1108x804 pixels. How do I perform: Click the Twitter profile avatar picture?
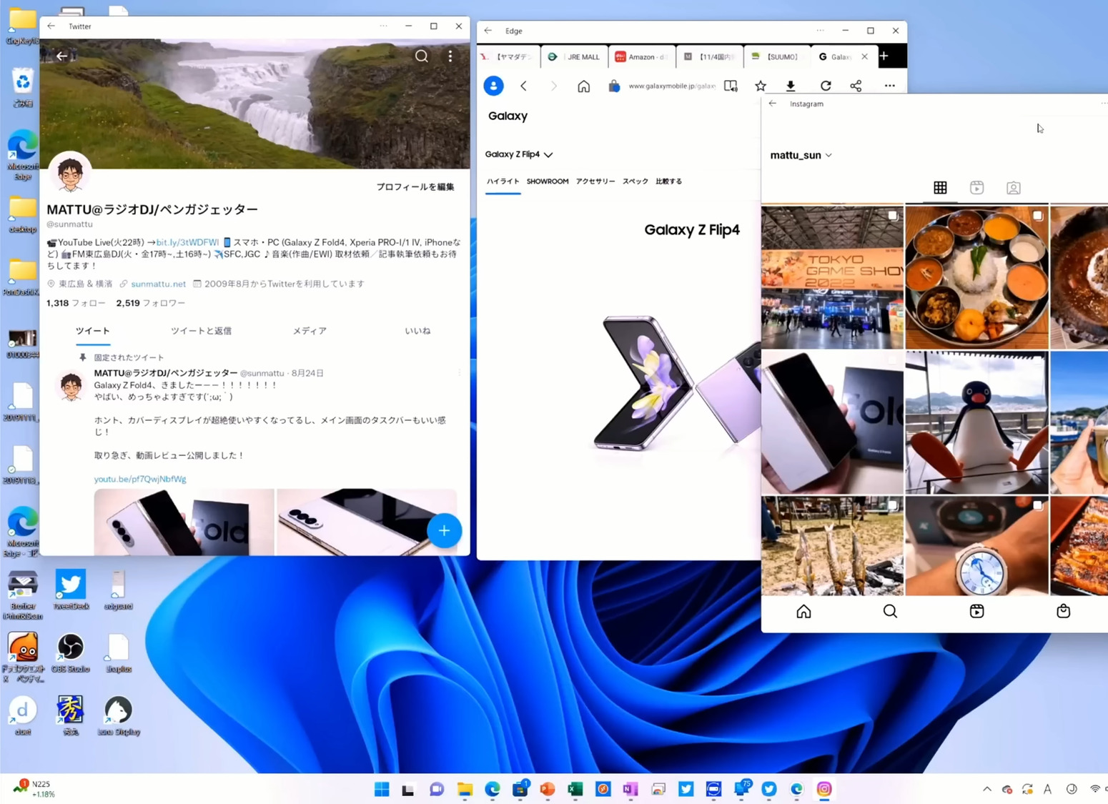click(x=70, y=173)
